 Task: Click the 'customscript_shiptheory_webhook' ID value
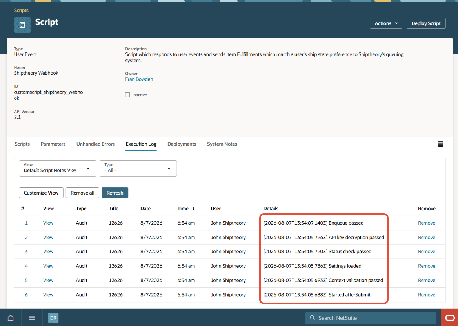[x=49, y=95]
